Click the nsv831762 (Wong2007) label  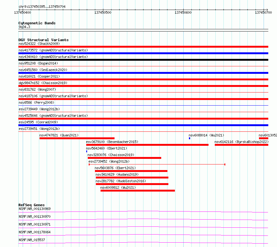(x=37, y=89)
